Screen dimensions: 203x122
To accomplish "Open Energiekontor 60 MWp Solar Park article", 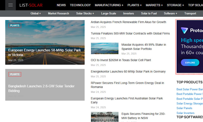I will pos(128,72).
